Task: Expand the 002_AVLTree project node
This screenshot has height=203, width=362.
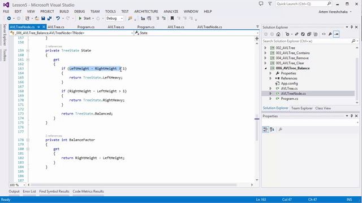Action: (x=265, y=48)
